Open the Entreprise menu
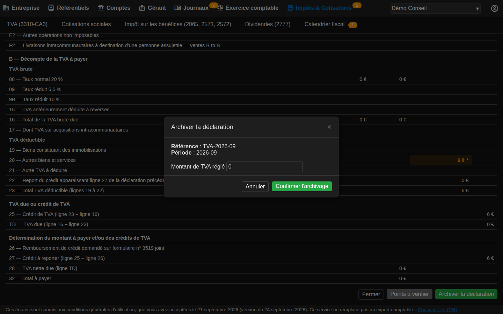The height and width of the screenshot is (314, 503). pos(21,8)
